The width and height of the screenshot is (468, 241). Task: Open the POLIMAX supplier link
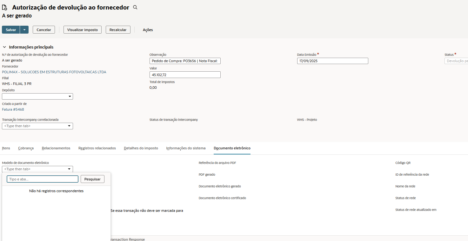point(54,72)
